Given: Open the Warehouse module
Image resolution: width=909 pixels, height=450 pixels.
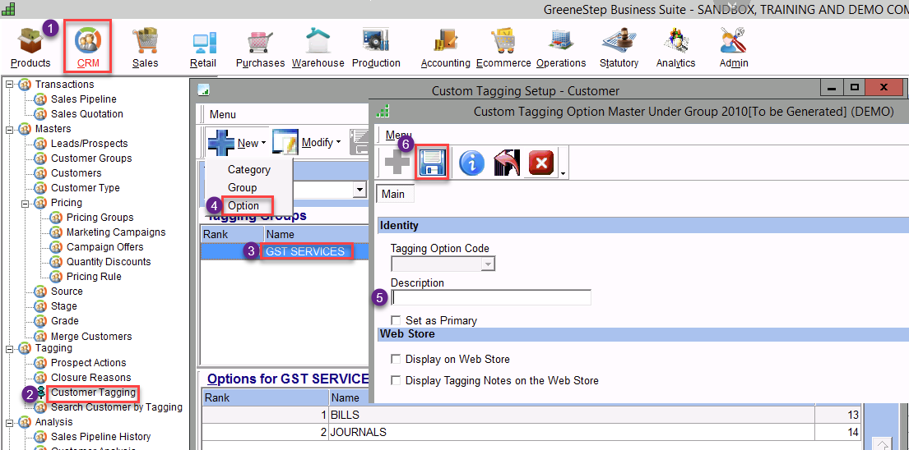Looking at the screenshot, I should [318, 46].
